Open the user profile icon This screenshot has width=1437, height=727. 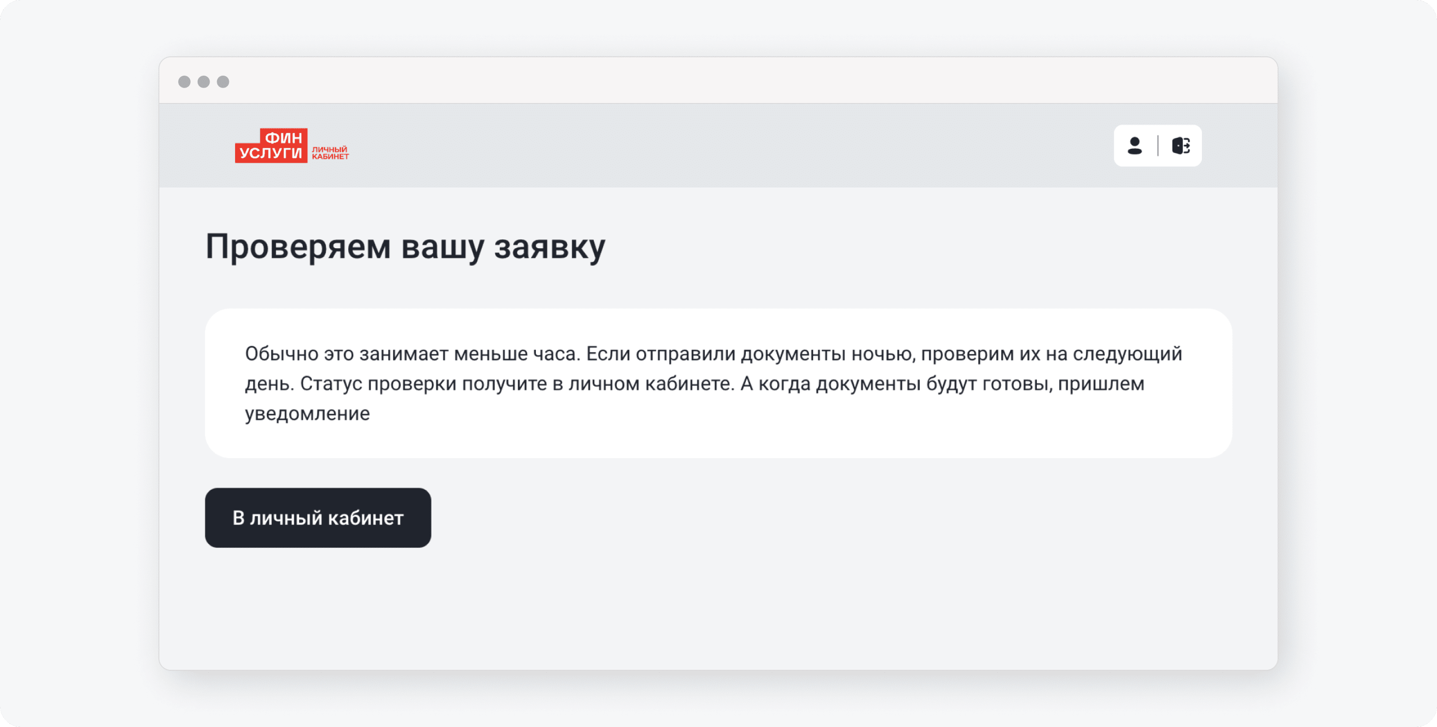coord(1134,146)
